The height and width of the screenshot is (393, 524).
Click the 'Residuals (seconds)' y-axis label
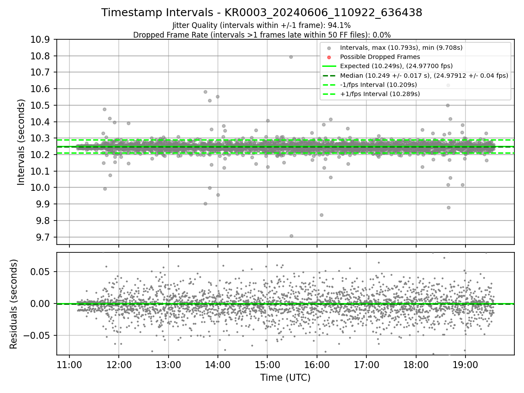14,304
